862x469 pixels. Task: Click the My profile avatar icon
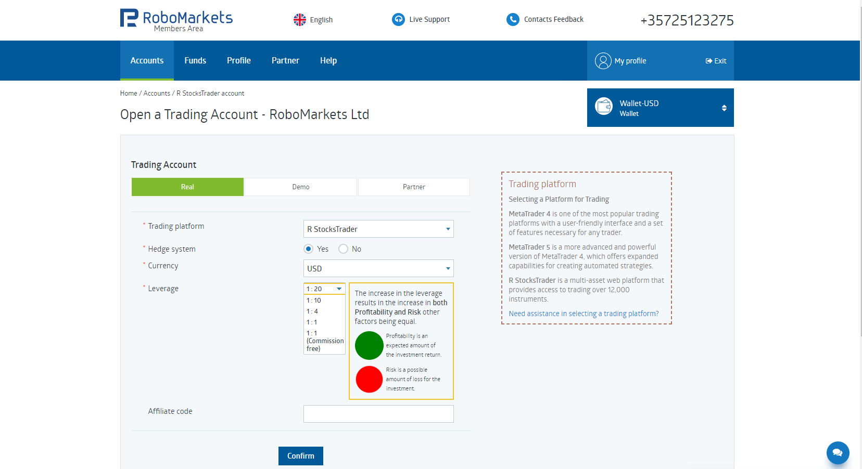[x=603, y=61]
